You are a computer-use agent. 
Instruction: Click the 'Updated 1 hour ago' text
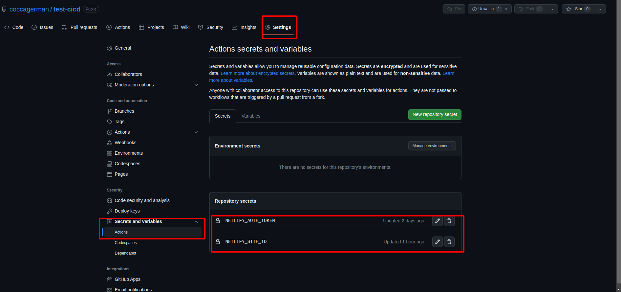[404, 242]
